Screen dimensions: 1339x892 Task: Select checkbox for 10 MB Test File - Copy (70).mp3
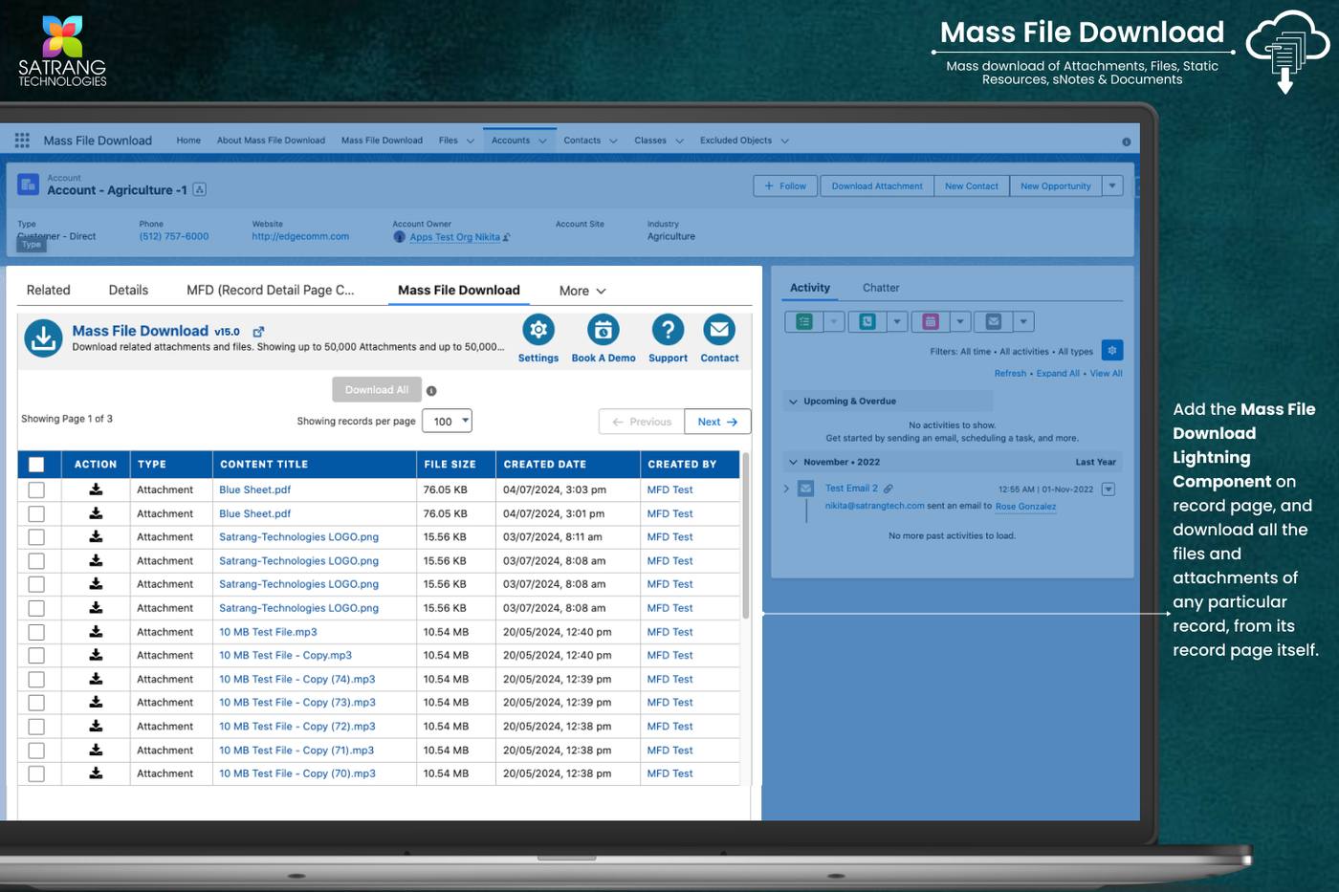coord(36,774)
